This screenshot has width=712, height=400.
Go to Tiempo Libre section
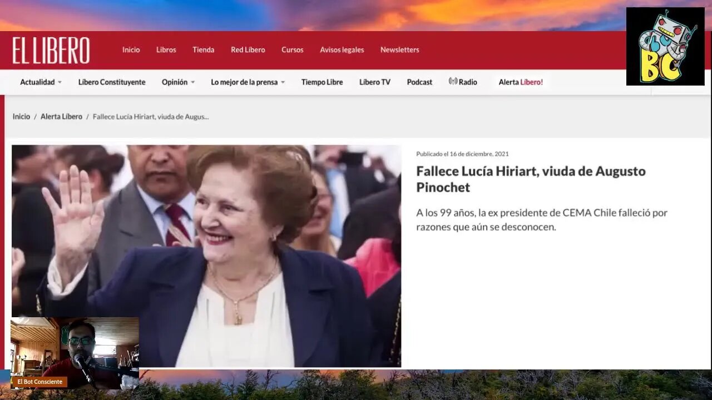322,82
